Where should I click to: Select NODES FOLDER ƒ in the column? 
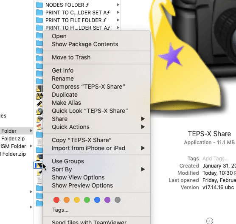[67, 5]
